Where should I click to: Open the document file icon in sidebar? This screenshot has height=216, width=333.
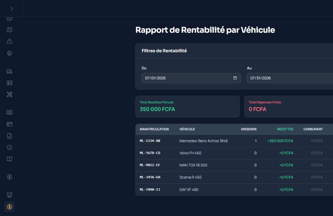coord(9,136)
